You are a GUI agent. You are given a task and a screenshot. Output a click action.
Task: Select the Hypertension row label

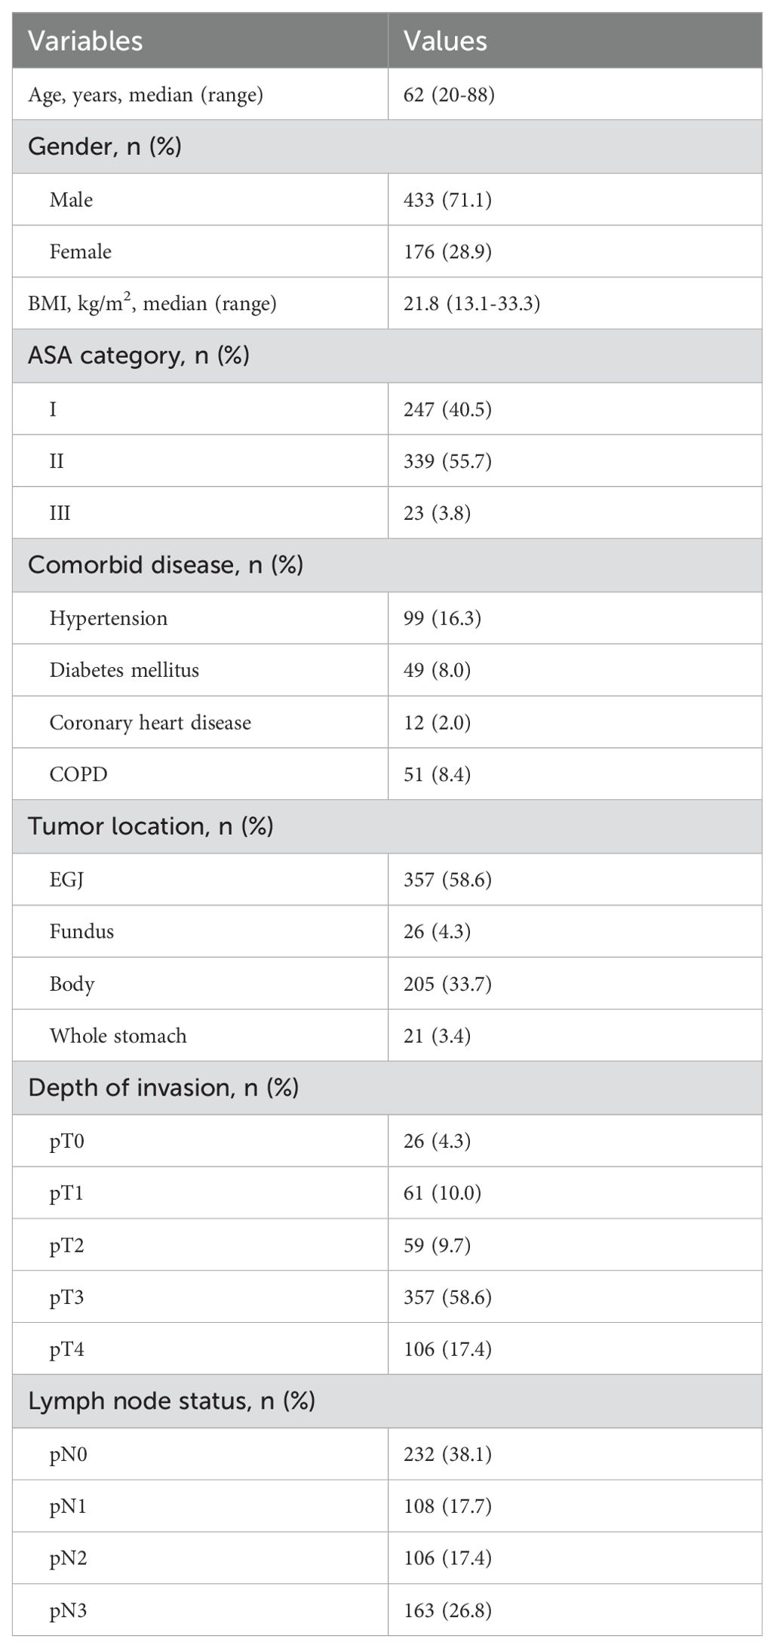[109, 619]
